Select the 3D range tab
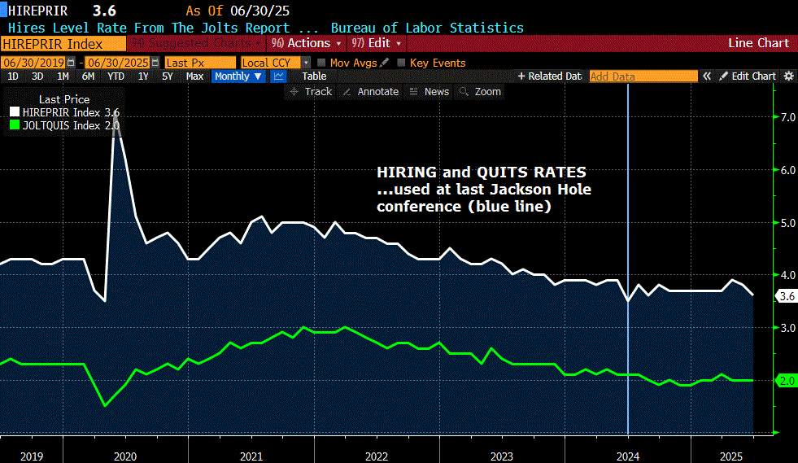The height and width of the screenshot is (463, 798). point(37,76)
